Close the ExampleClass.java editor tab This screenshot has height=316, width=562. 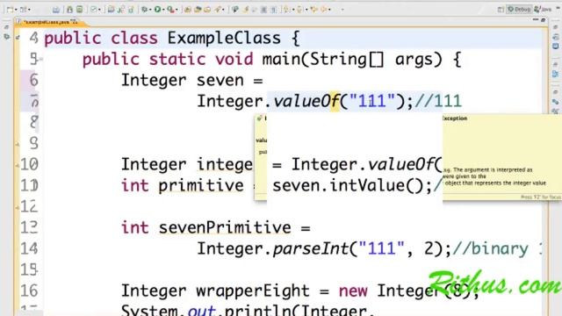coord(75,22)
